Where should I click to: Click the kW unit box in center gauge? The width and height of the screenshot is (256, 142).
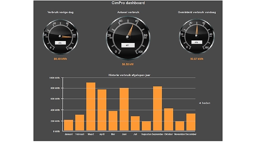(x=128, y=45)
